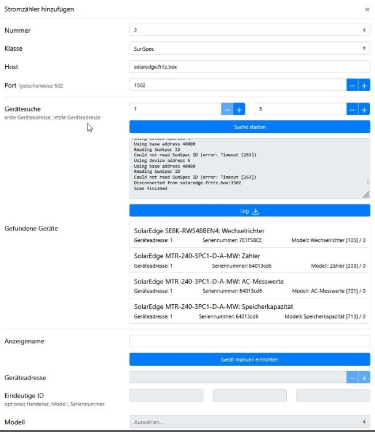Click the Anzeigename text field

tap(249, 341)
